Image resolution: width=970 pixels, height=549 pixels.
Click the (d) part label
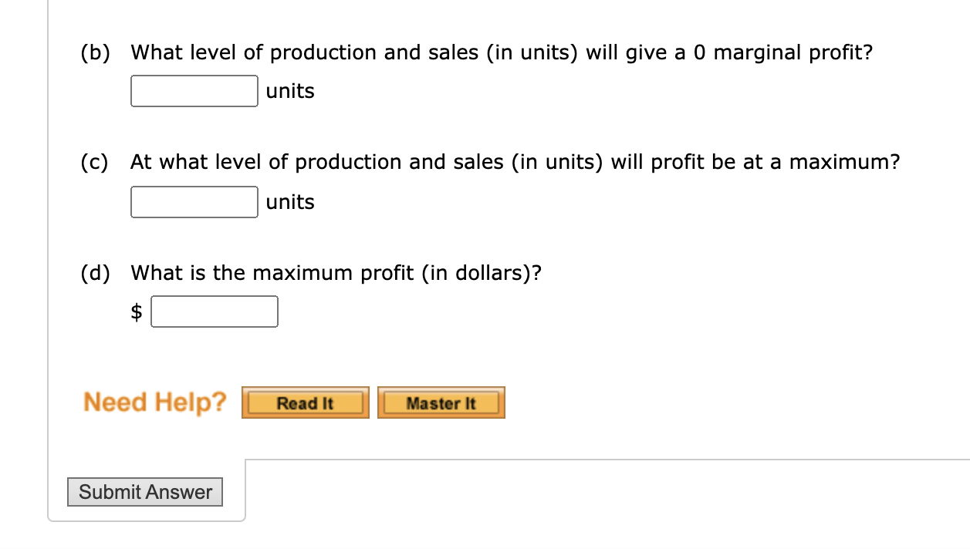tap(96, 273)
